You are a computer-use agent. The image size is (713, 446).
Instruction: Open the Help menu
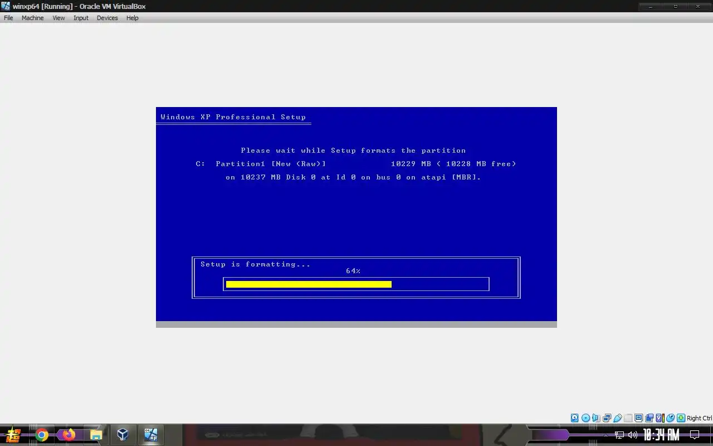(132, 18)
